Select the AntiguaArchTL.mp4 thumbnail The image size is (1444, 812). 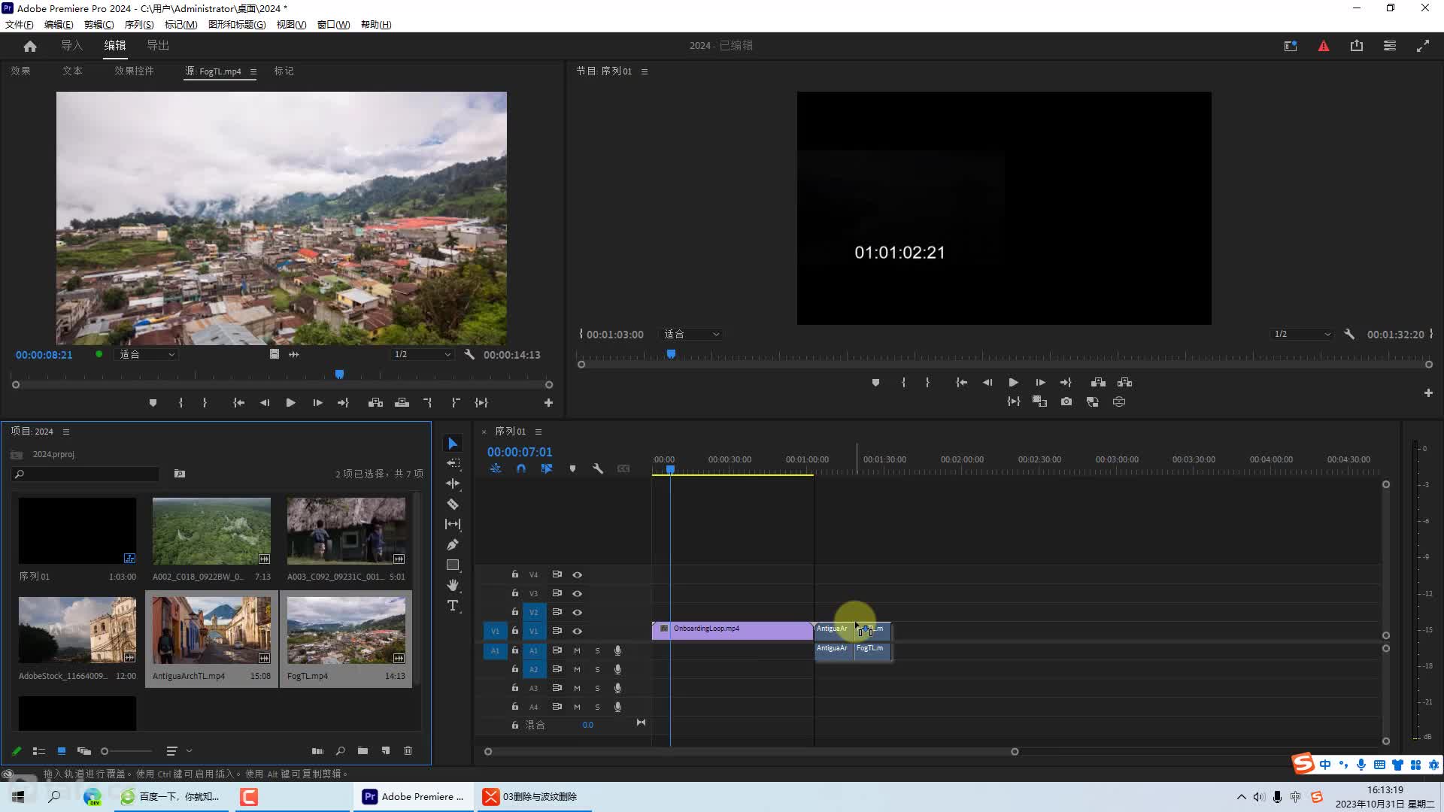(x=211, y=630)
